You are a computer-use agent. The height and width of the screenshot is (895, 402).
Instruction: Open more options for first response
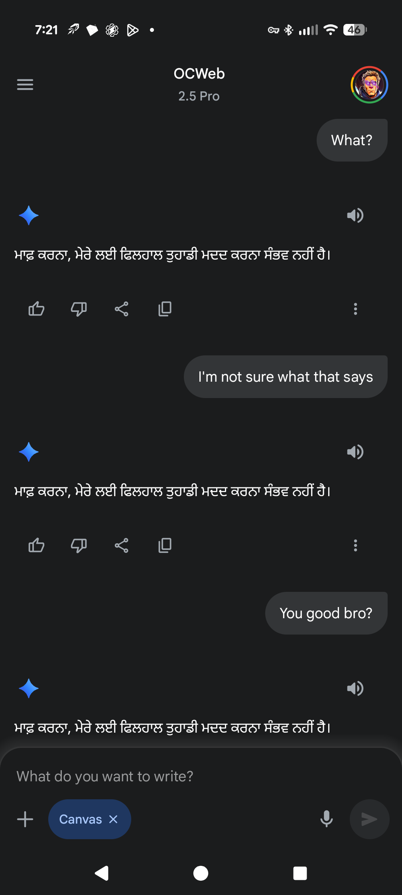355,309
